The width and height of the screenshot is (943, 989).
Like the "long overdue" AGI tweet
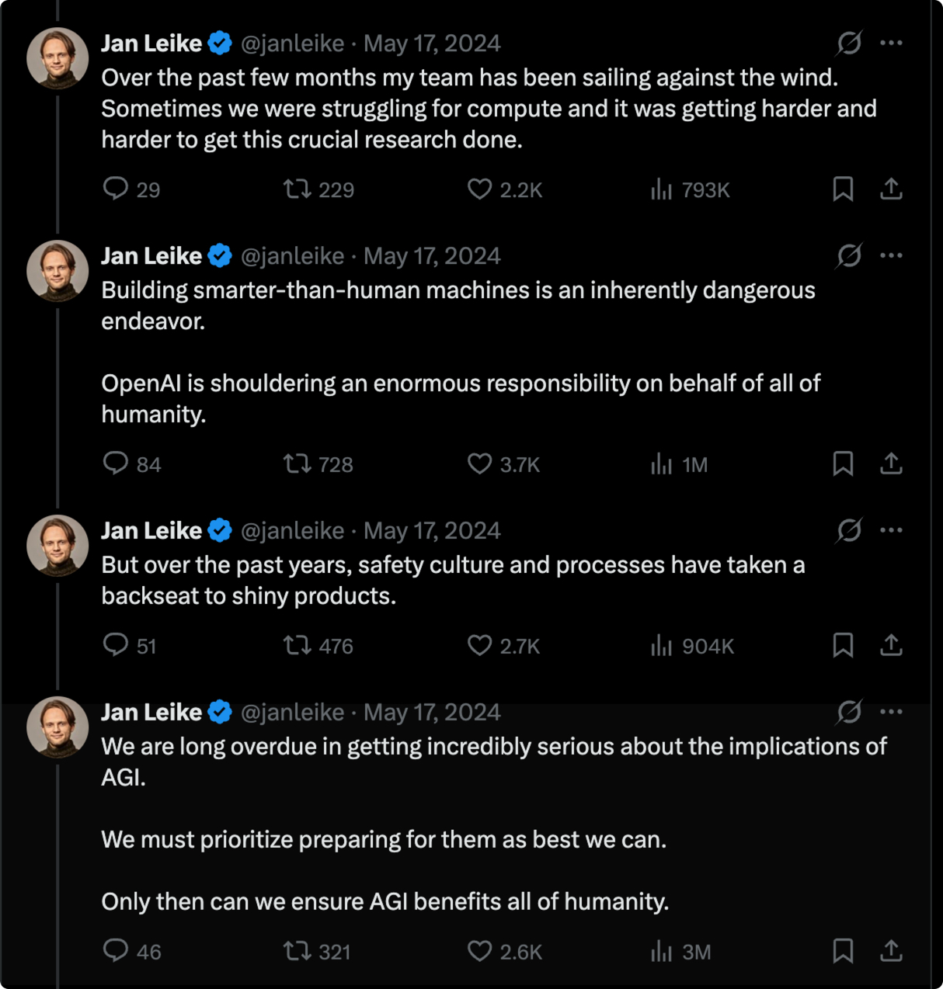click(479, 951)
